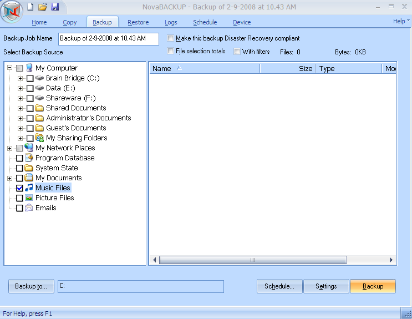Click the Picture Files image icon
This screenshot has height=319, width=412.
[x=29, y=198]
